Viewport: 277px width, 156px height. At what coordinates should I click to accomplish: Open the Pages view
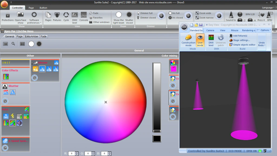48,17
